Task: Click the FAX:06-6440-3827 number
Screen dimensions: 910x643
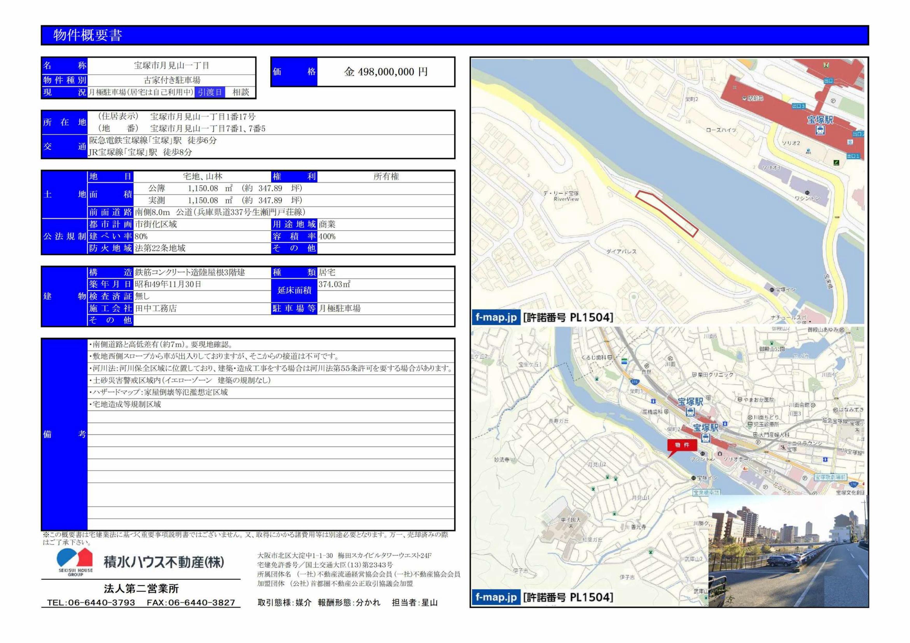Action: (191, 603)
